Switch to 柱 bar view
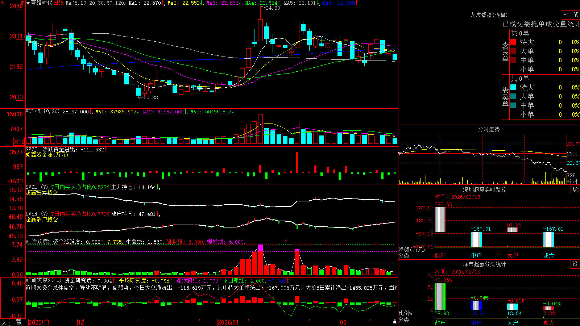 pyautogui.click(x=566, y=14)
